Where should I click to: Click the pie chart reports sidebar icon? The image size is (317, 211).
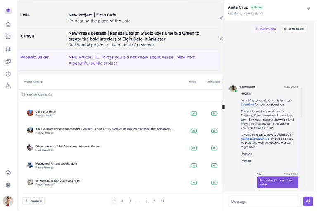pyautogui.click(x=8, y=74)
